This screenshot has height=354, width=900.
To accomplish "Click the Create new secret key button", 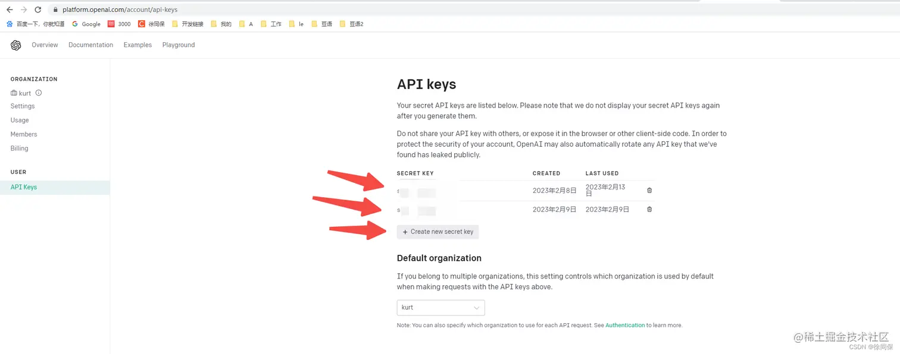I will [x=437, y=232].
